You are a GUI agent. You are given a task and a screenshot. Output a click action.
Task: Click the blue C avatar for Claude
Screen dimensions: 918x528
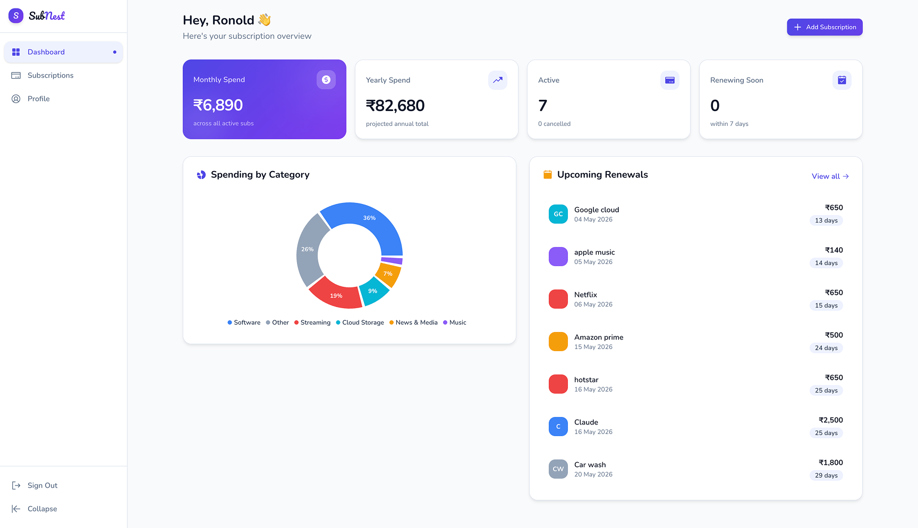tap(558, 427)
